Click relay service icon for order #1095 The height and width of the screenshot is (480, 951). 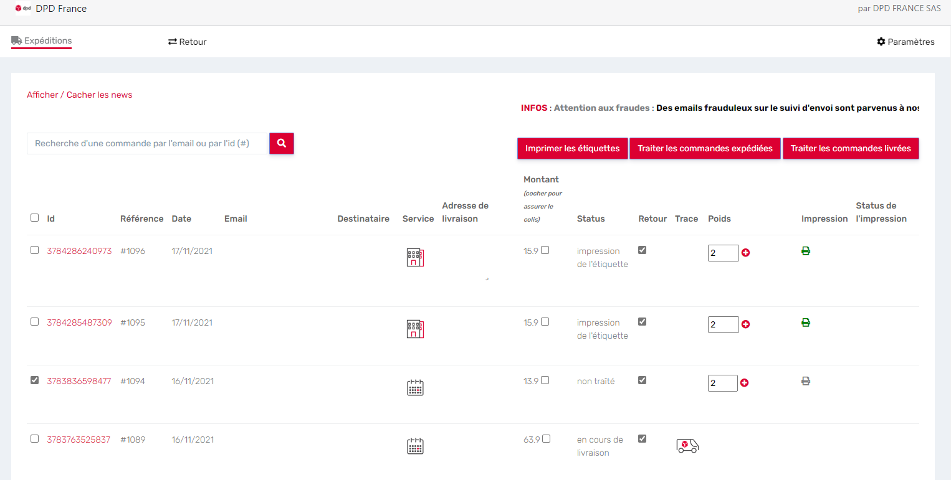pyautogui.click(x=415, y=329)
